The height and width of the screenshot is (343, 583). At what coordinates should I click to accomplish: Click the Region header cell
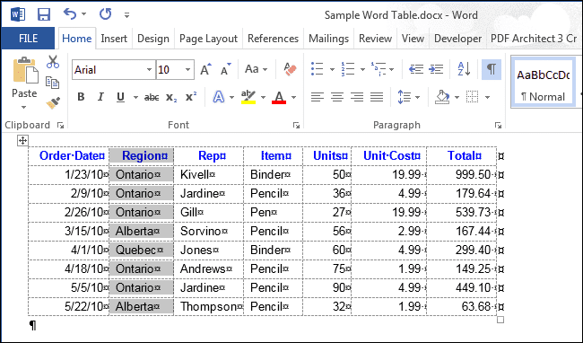(x=142, y=155)
